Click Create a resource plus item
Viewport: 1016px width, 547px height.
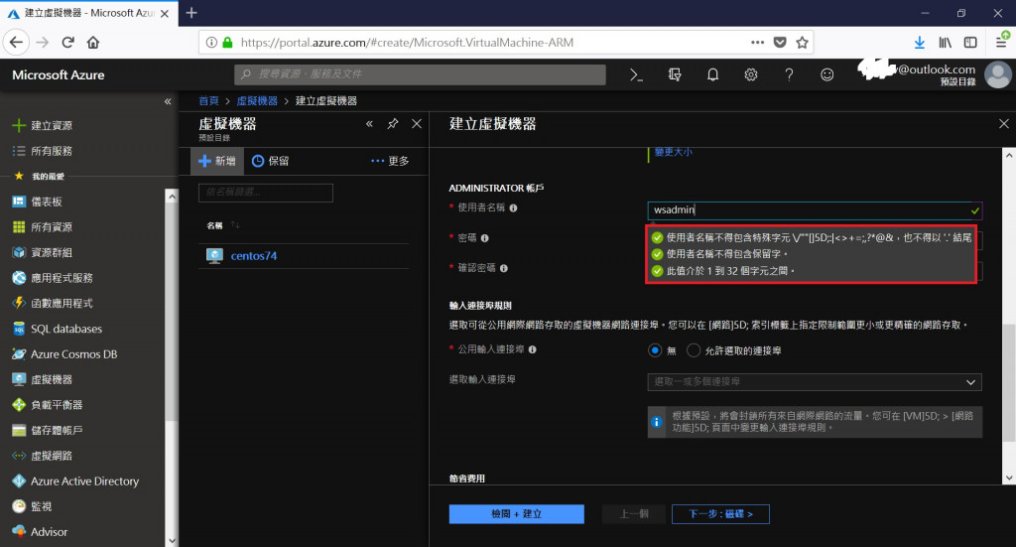click(x=43, y=125)
